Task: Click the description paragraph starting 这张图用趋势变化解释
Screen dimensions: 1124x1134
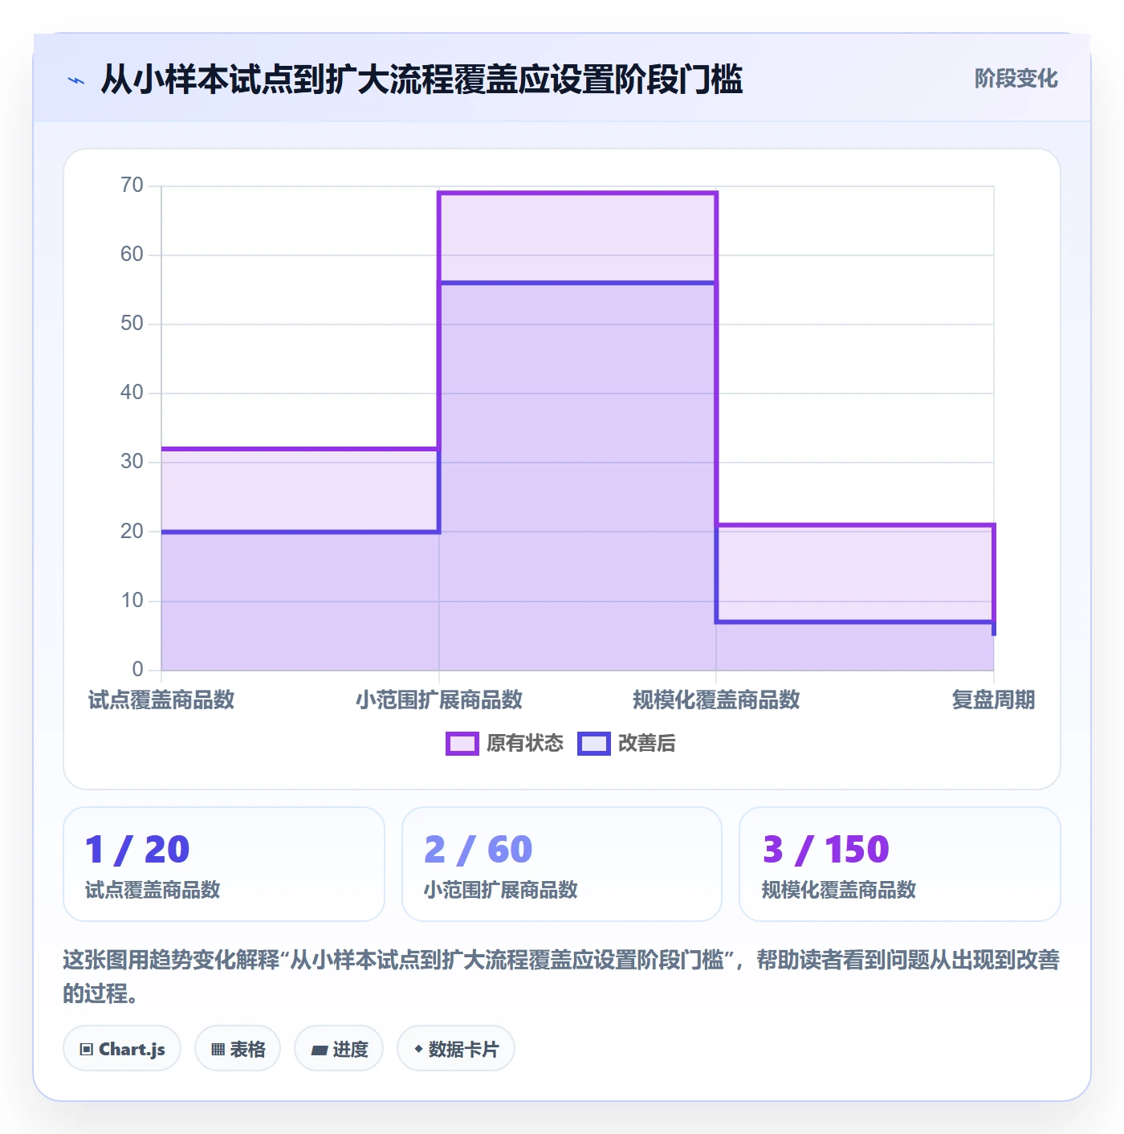Action: click(561, 976)
